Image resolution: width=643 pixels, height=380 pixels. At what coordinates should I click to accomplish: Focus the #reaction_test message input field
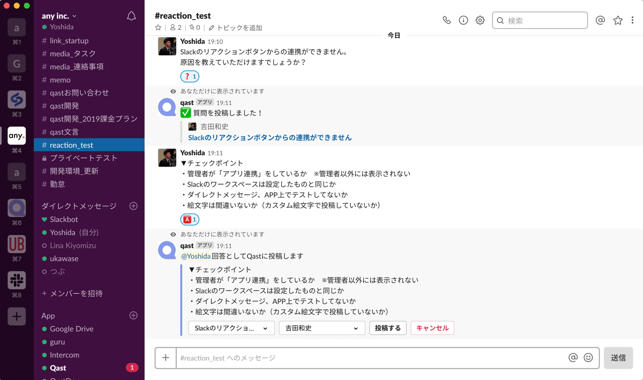[372, 358]
